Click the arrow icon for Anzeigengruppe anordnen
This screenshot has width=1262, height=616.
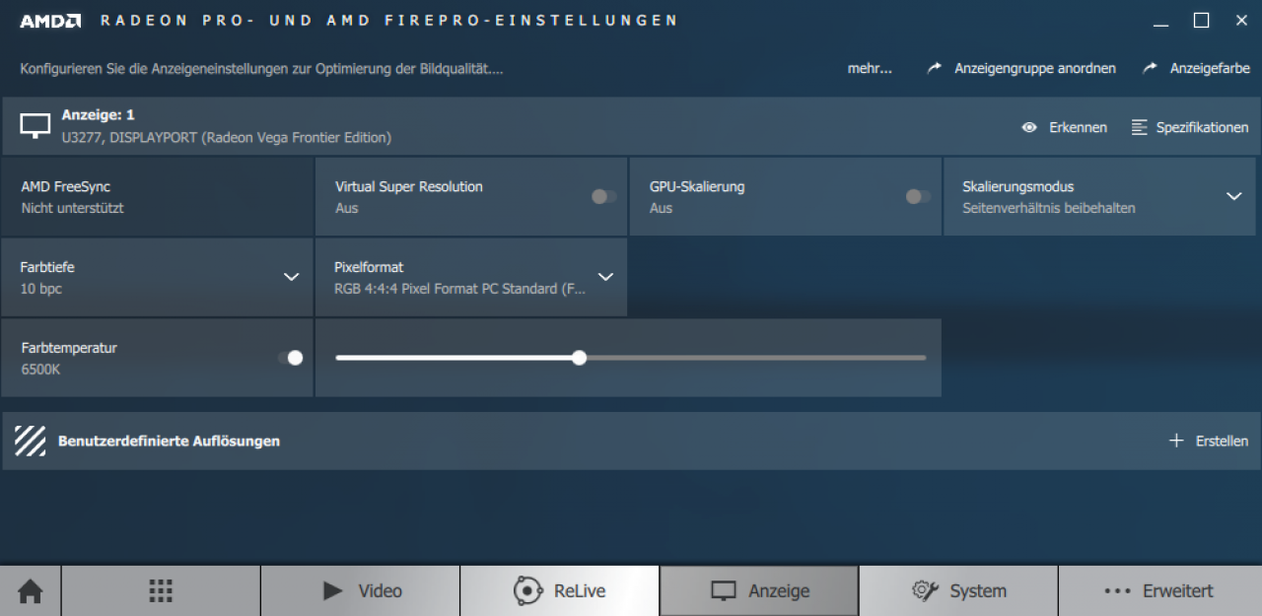(935, 68)
